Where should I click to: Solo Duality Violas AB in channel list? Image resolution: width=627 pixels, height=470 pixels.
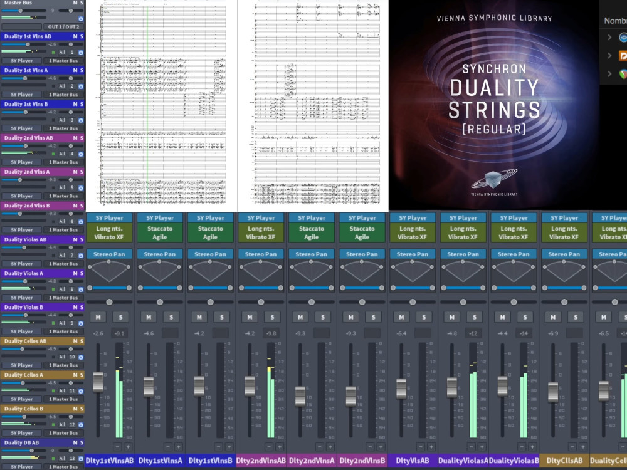coord(82,239)
